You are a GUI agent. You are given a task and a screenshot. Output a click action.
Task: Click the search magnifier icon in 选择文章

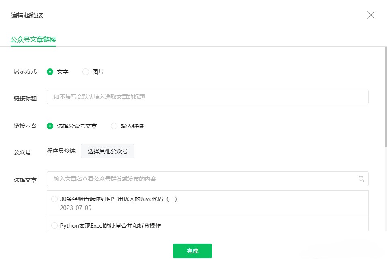point(361,179)
